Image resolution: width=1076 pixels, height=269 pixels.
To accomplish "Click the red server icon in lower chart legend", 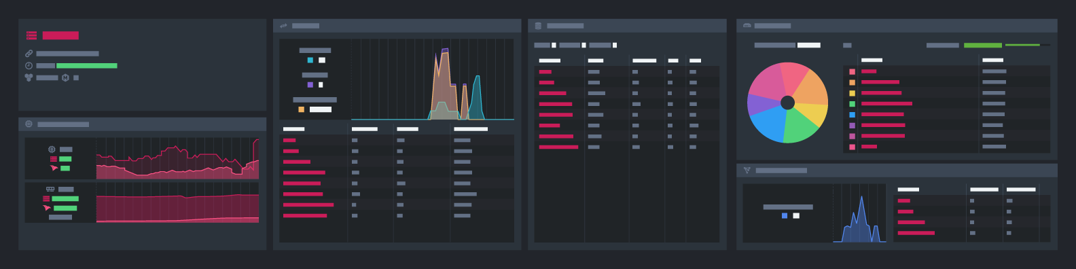I will tap(46, 199).
